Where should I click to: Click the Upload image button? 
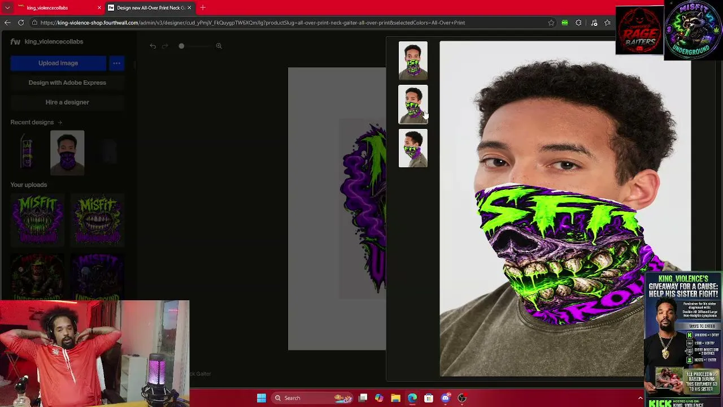pyautogui.click(x=58, y=63)
